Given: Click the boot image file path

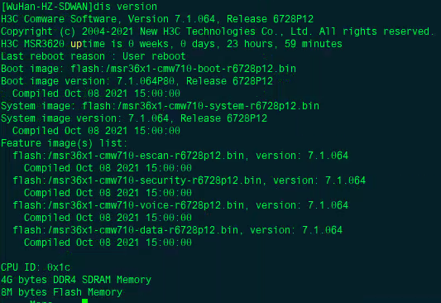Looking at the screenshot, I should pyautogui.click(x=183, y=69).
